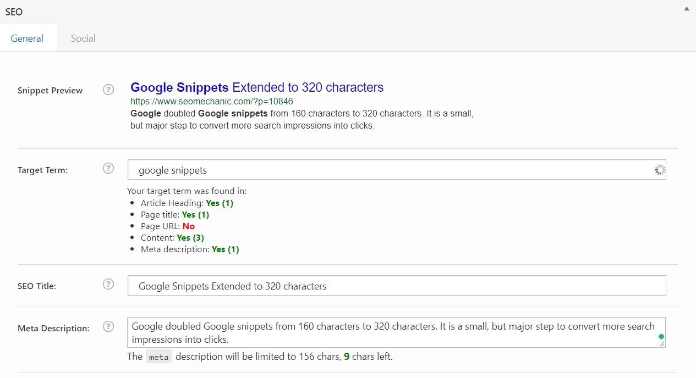Click the SEO Title: label
Screen dimensions: 696x378
pos(37,286)
